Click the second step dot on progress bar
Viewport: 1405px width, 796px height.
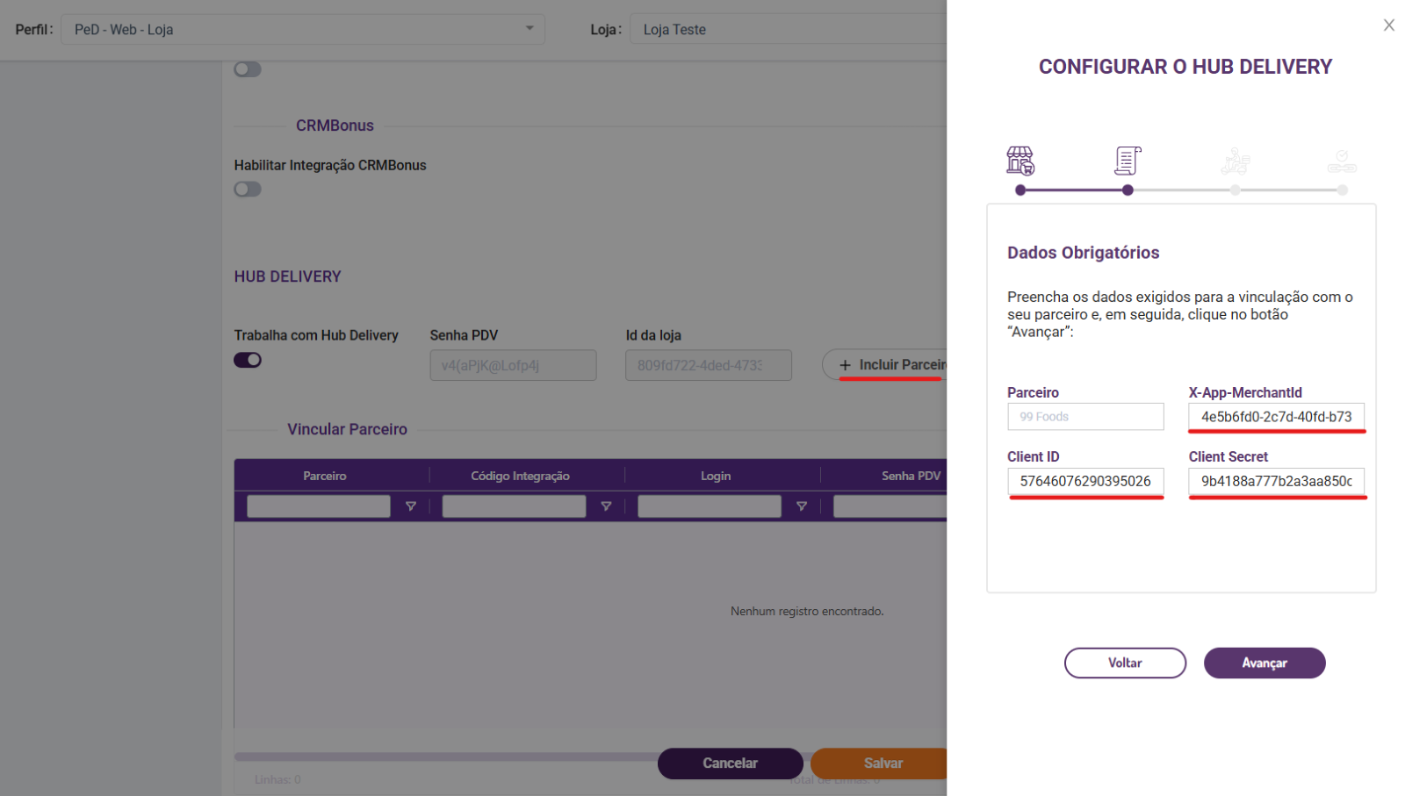[1128, 190]
